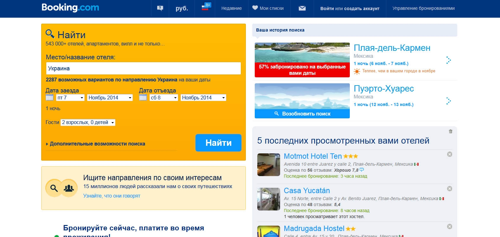Open the Motmot Hotel Ten link

click(x=313, y=156)
